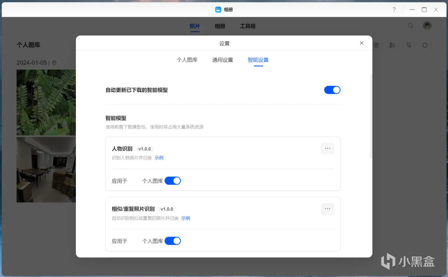This screenshot has width=448, height=277.
Task: Click the search magnifier in the album window
Action: click(x=411, y=26)
